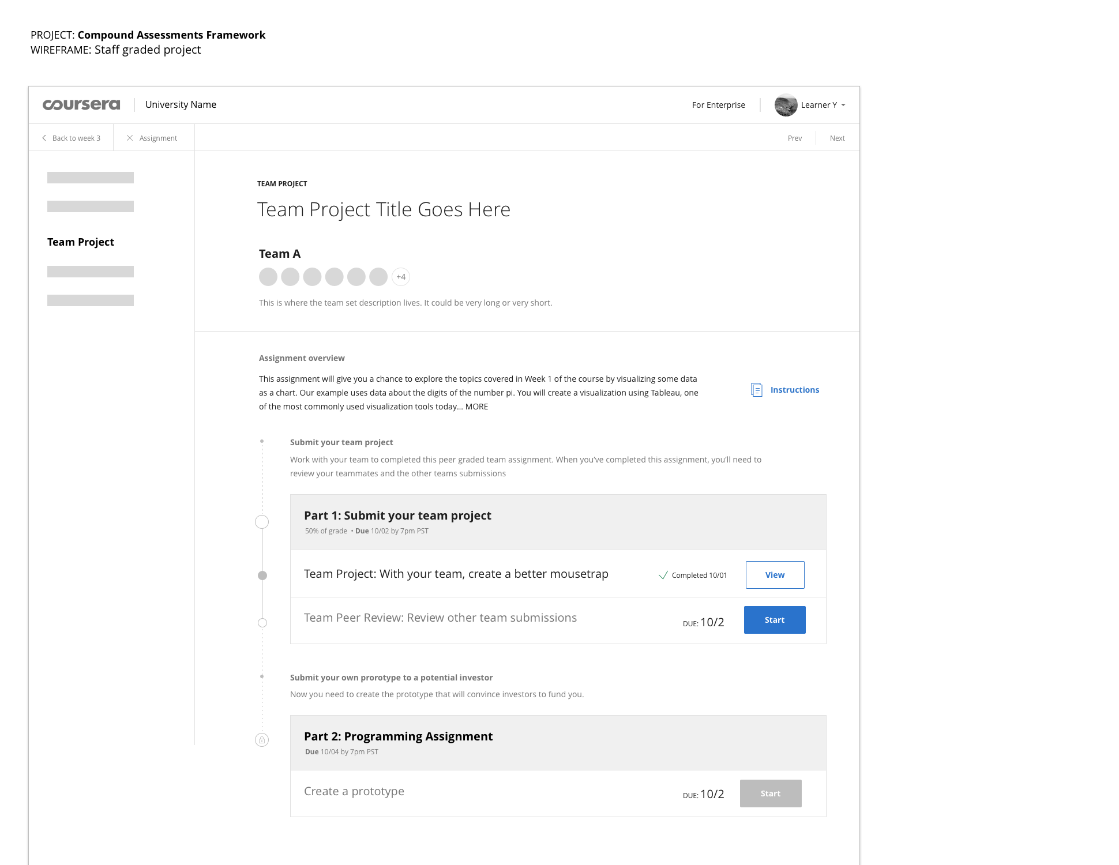
Task: Go to For Enterprise
Action: point(719,105)
